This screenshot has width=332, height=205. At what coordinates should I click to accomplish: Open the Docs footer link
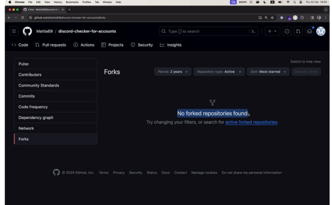[165, 173]
